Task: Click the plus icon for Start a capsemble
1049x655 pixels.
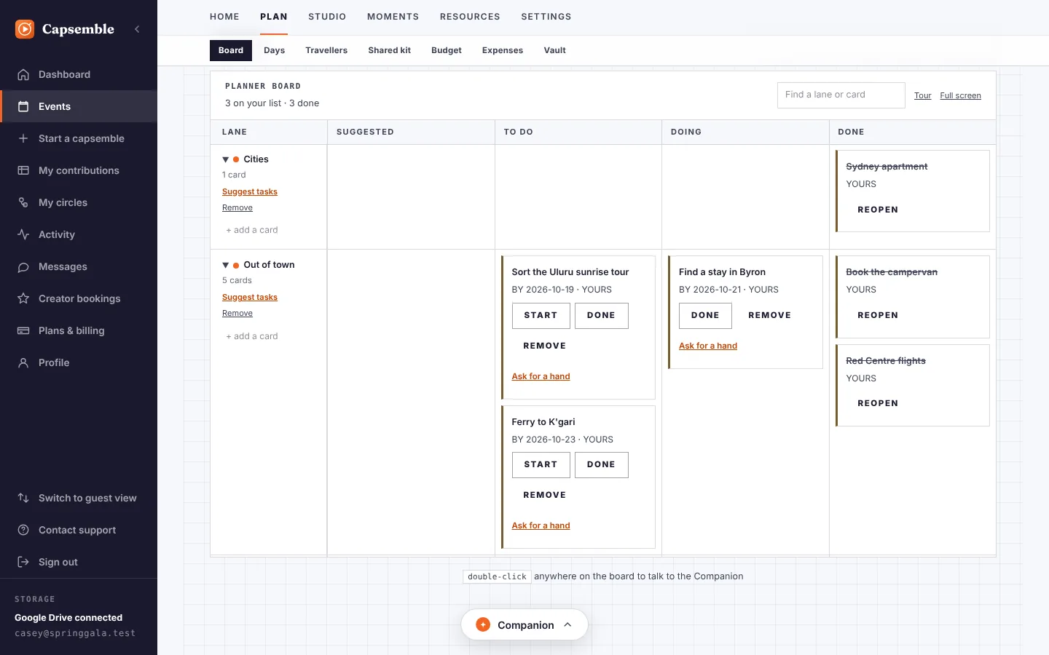Action: (23, 138)
